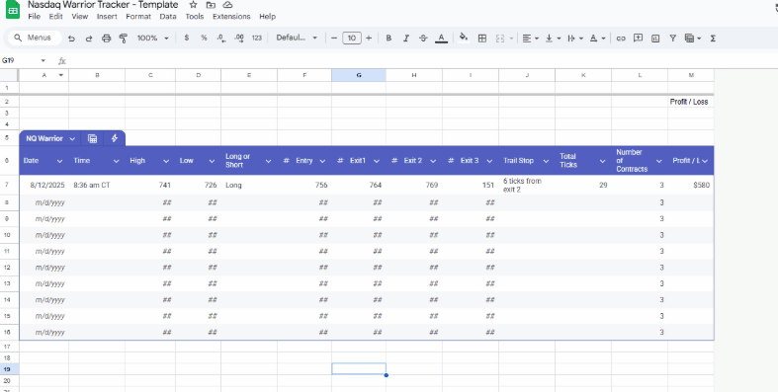The height and width of the screenshot is (392, 778).
Task: Open the Format menu
Action: click(x=138, y=17)
